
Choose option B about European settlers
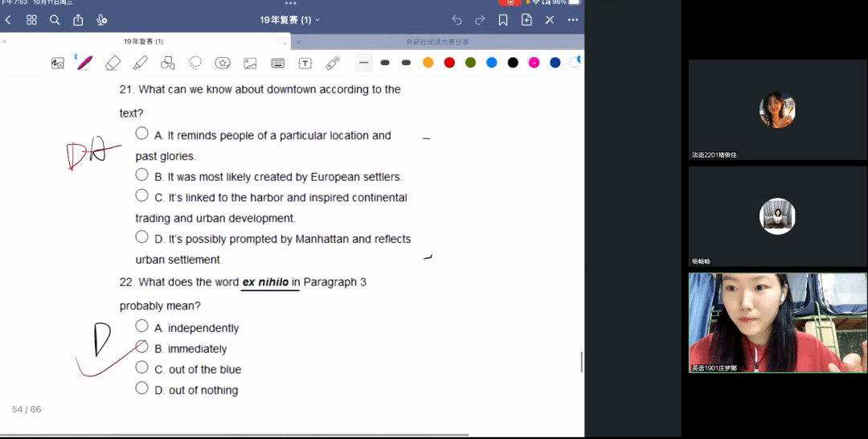tap(142, 174)
